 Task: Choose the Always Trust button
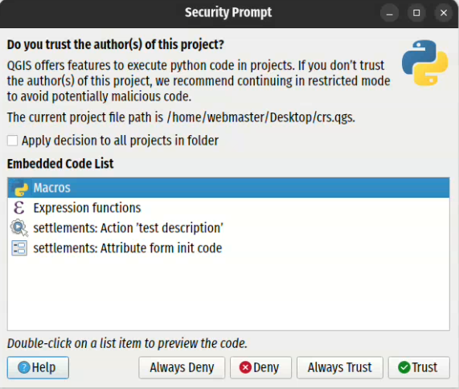[x=340, y=367]
